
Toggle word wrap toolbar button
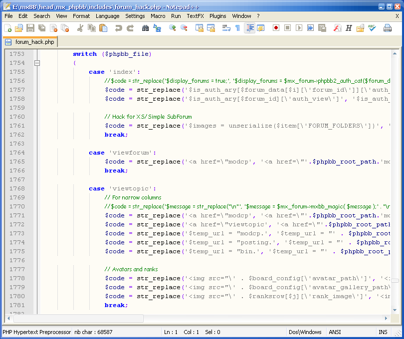[x=226, y=28]
